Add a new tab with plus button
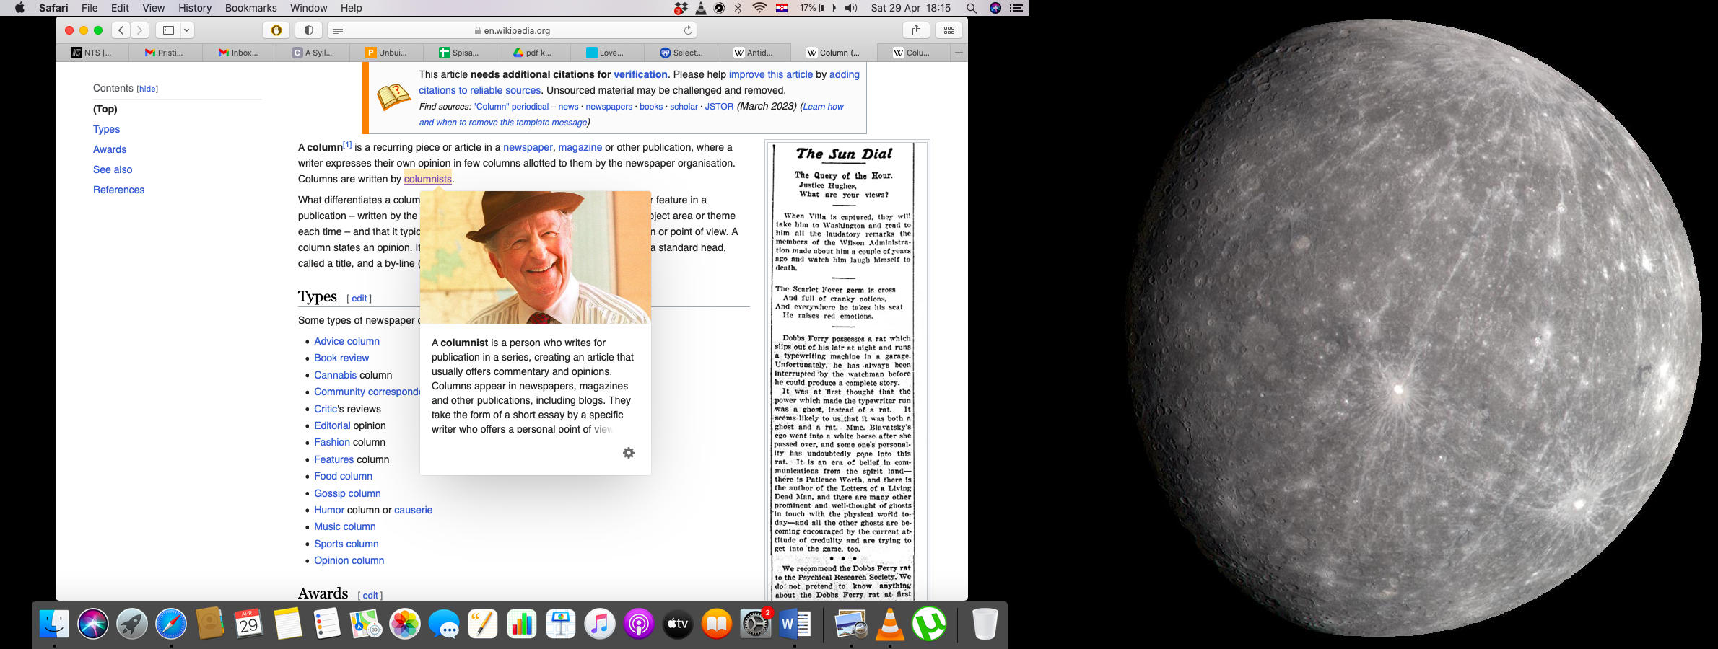This screenshot has height=649, width=1718. 959,53
